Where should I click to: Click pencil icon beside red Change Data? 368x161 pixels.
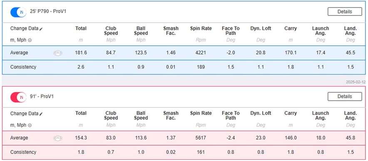pos(41,114)
